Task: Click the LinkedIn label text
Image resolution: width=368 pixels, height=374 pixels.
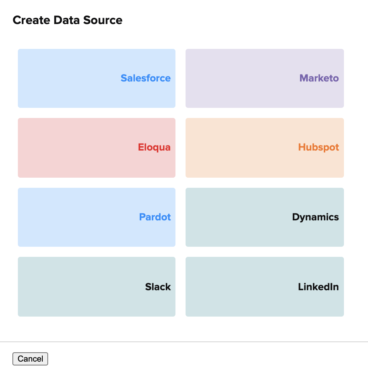Action: click(318, 287)
